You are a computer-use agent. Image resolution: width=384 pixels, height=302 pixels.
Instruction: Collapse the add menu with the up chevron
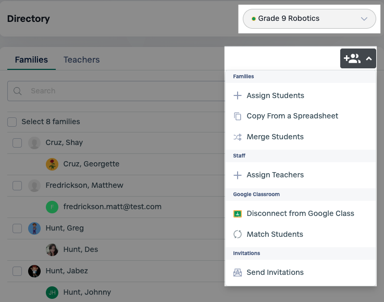click(369, 58)
